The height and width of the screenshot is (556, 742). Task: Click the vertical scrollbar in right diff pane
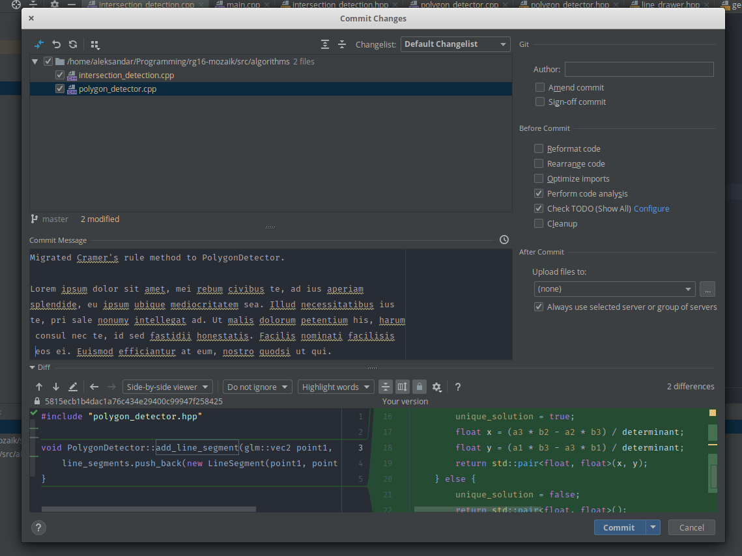[x=714, y=476]
